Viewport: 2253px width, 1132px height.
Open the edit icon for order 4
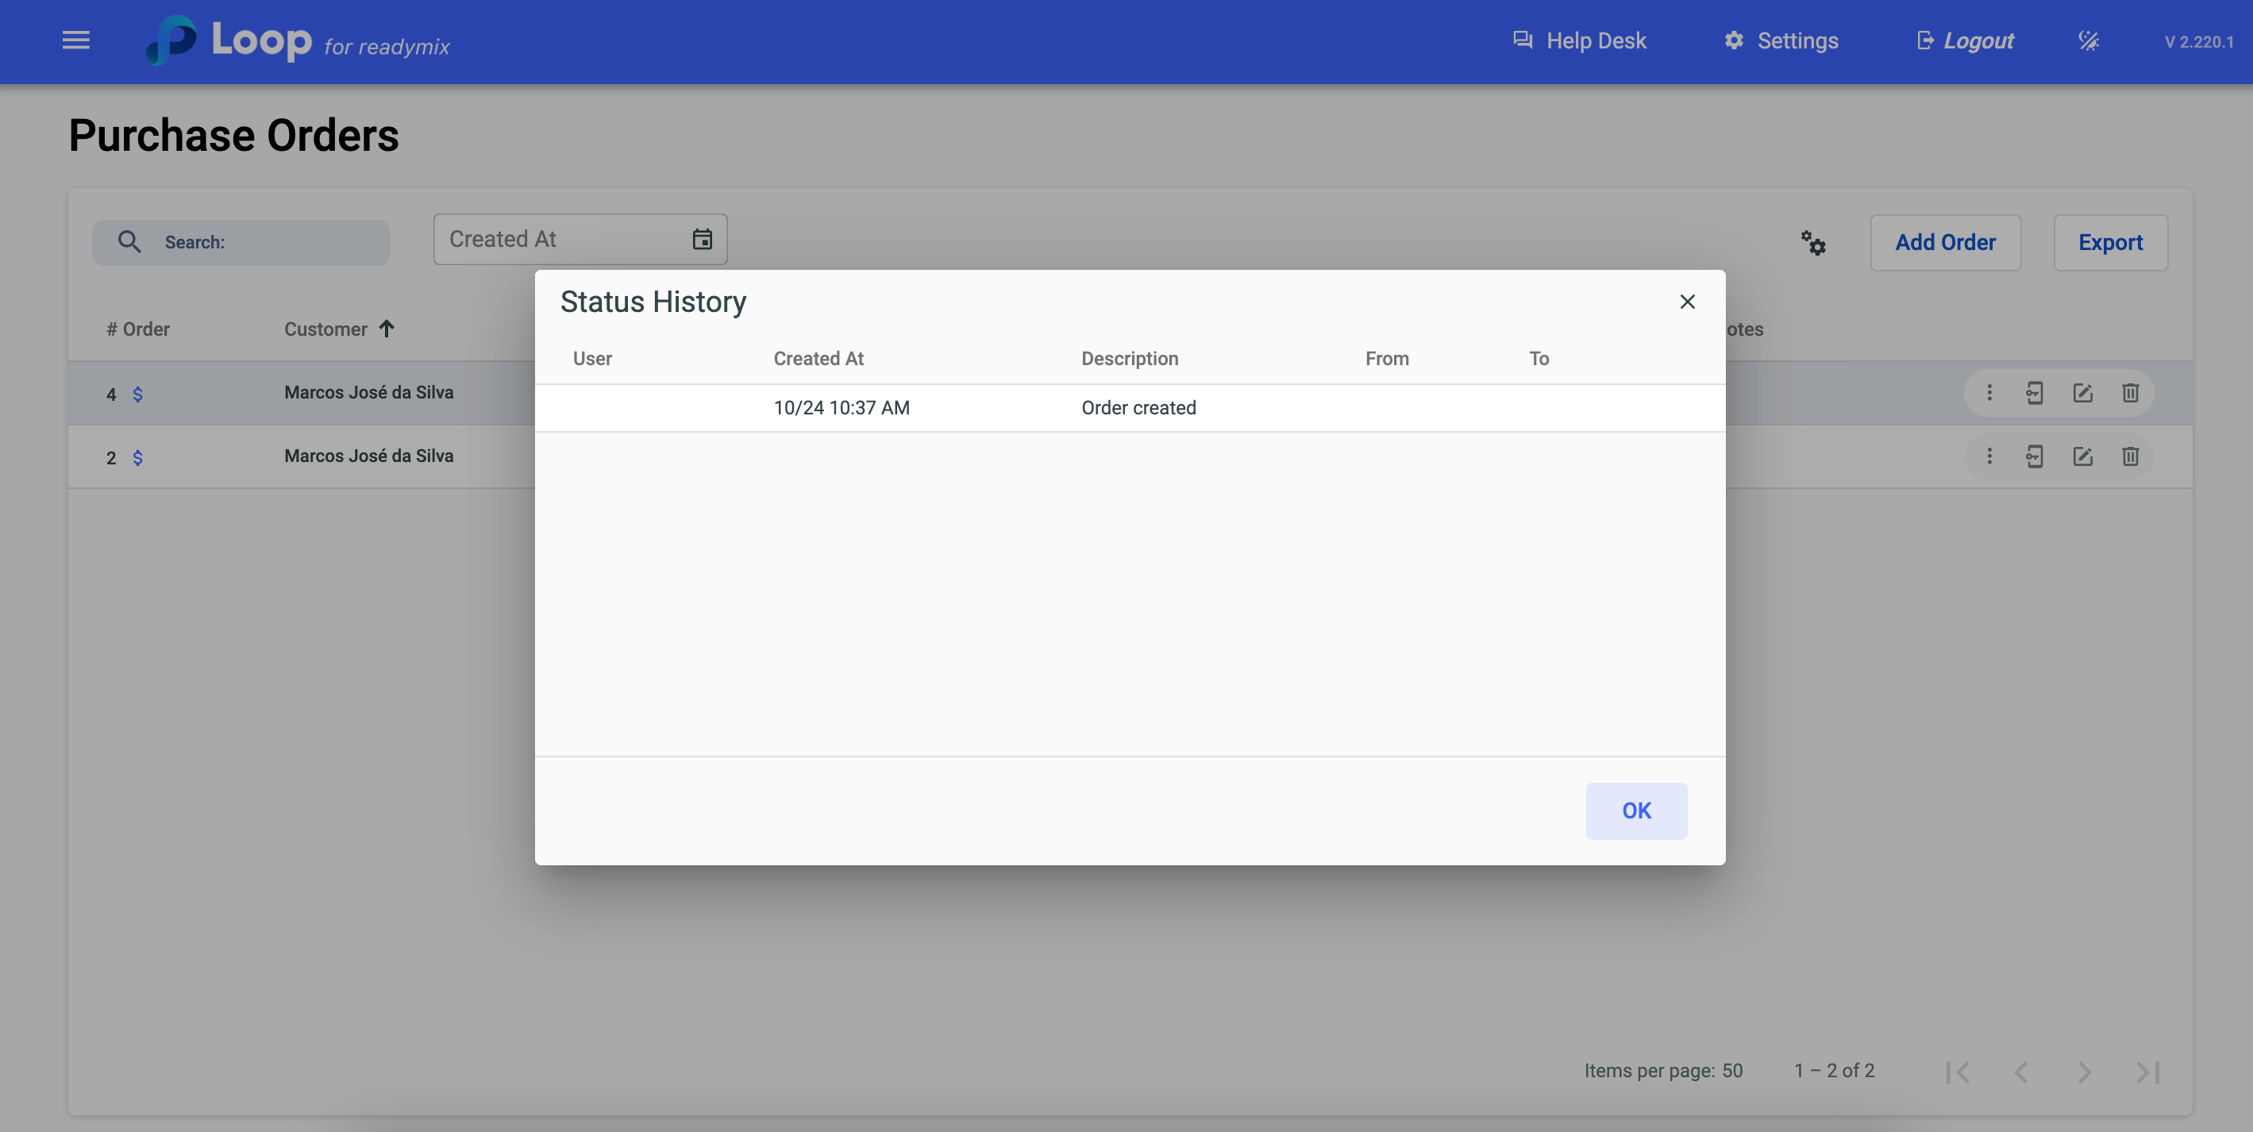tap(2082, 393)
